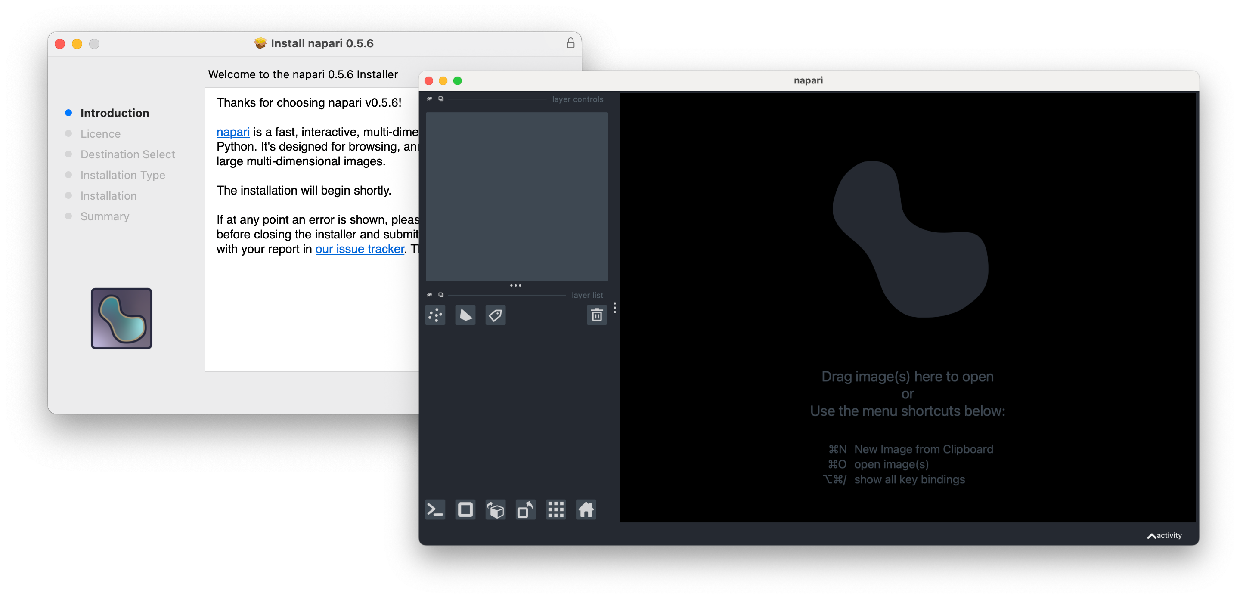
Task: Roll dimensions with the cube icon
Action: click(x=495, y=509)
